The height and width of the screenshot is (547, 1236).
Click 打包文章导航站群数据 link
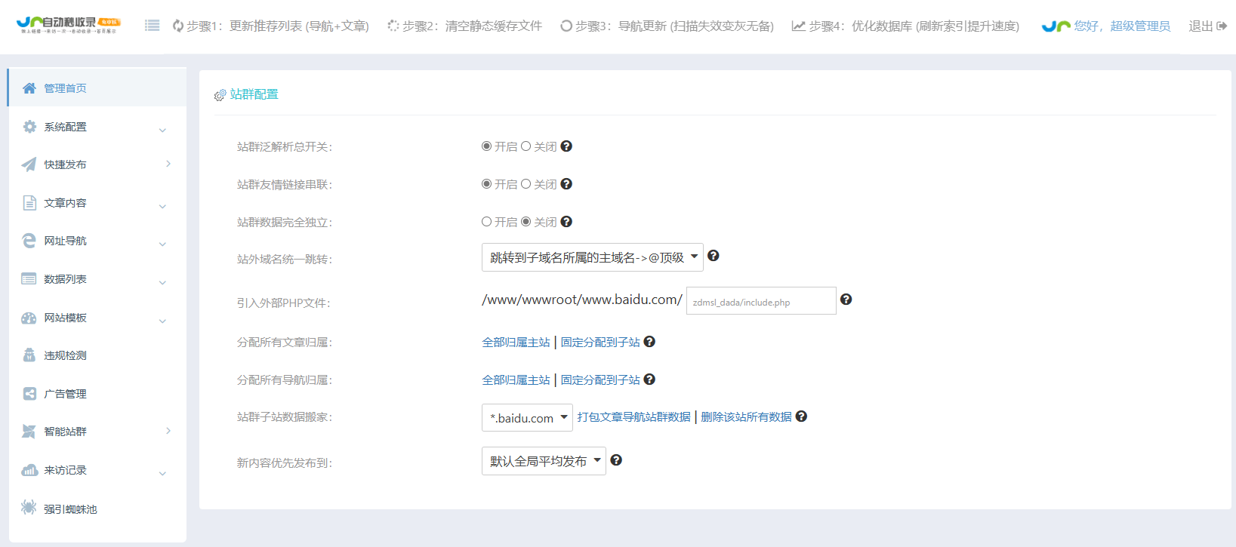click(633, 417)
